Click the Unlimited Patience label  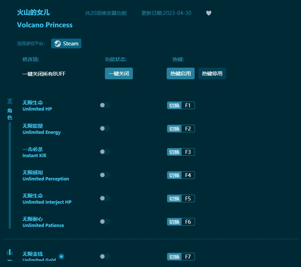pyautogui.click(x=43, y=225)
